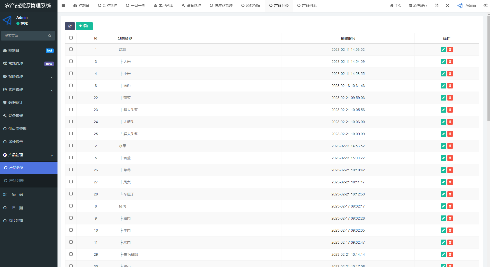Click the 添加 button to add a category
The width and height of the screenshot is (490, 267).
pos(84,26)
